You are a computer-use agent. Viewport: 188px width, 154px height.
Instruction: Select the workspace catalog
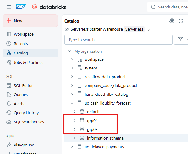[x=94, y=59]
